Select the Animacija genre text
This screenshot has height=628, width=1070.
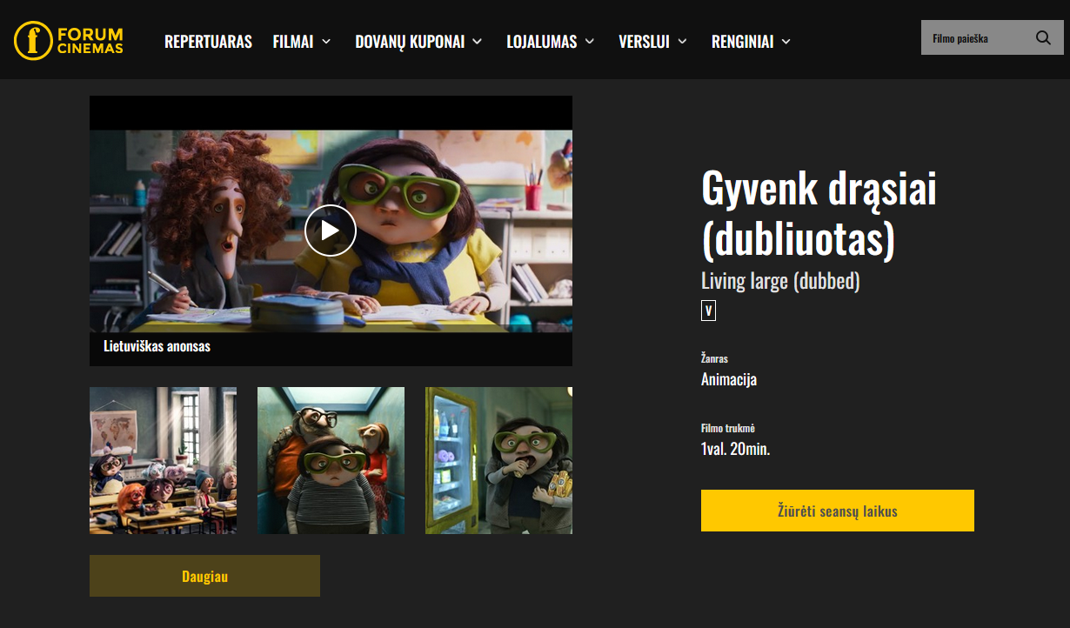click(x=728, y=379)
